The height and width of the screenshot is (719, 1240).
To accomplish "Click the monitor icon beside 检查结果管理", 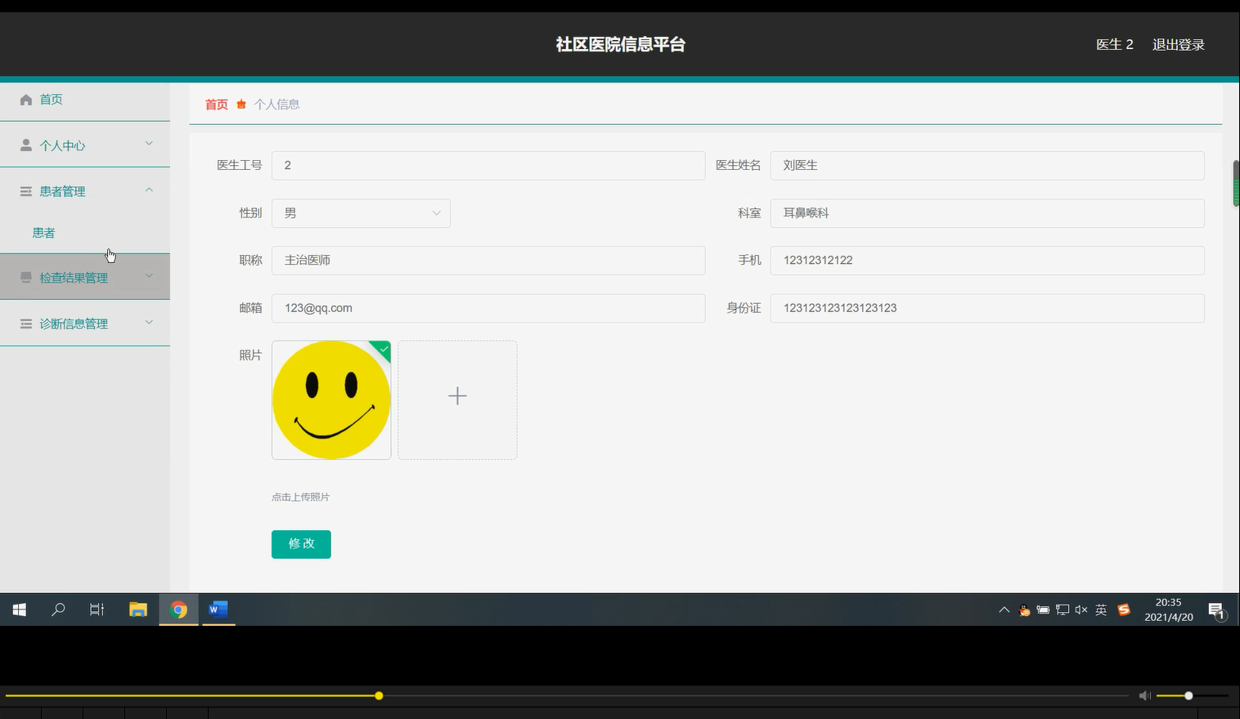I will pos(25,277).
